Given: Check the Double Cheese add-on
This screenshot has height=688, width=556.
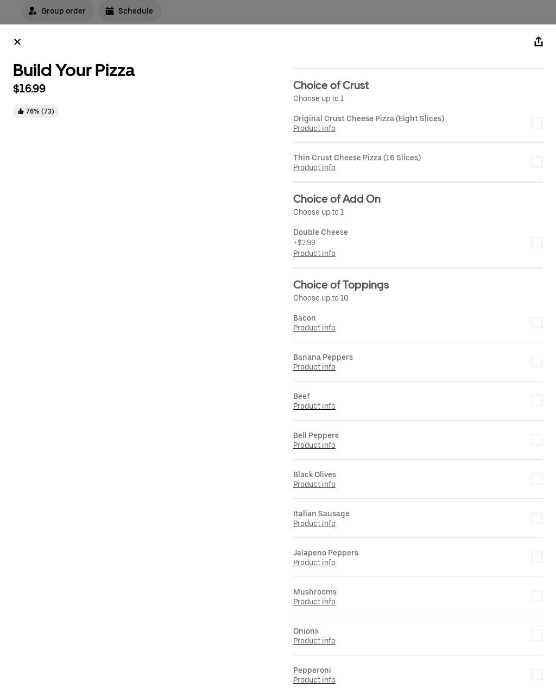Looking at the screenshot, I should click(x=537, y=242).
